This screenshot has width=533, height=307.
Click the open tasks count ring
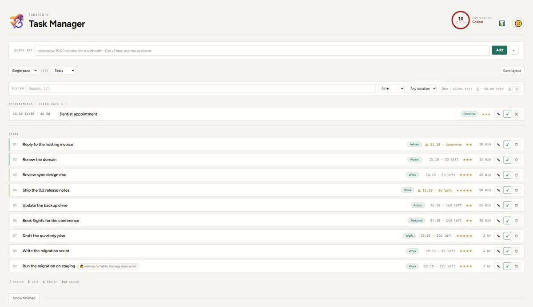coord(461,20)
